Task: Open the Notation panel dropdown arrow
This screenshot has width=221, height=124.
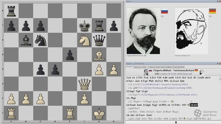Action: pos(218,63)
